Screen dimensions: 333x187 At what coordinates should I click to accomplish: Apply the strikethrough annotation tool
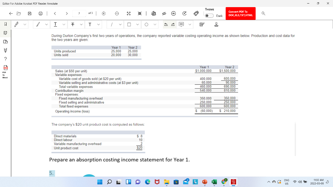pos(72,24)
